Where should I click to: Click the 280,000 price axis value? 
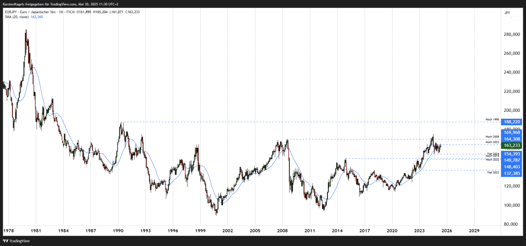click(x=512, y=34)
